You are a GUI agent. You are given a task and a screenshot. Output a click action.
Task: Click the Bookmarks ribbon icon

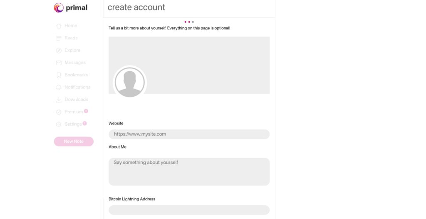pos(59,75)
